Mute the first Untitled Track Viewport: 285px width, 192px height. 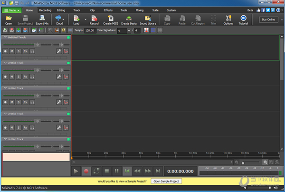[12, 51]
